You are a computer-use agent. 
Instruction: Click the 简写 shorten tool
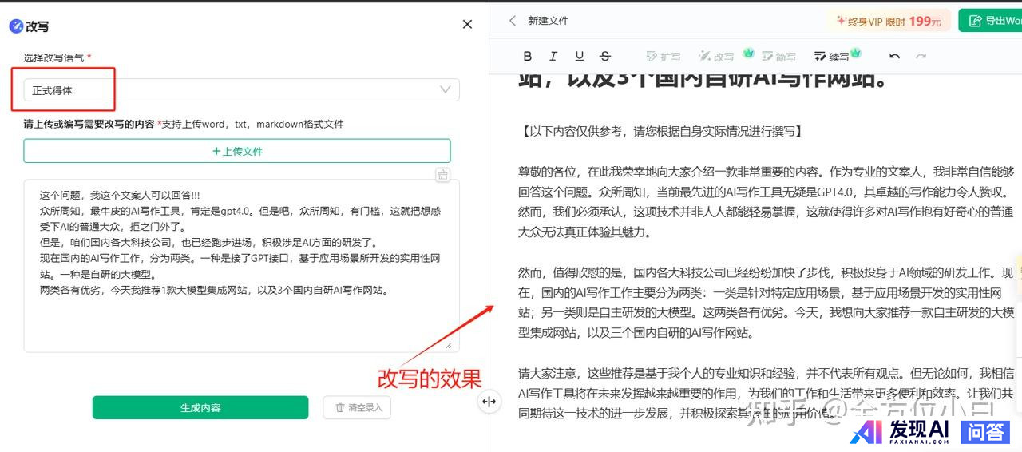coord(778,57)
